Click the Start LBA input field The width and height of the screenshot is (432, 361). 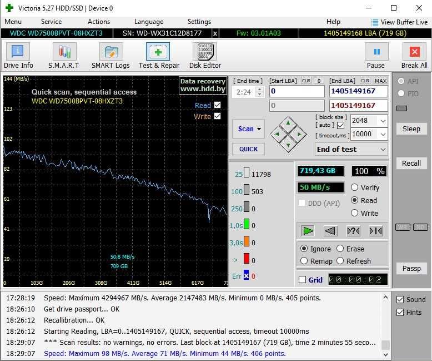coord(297,91)
